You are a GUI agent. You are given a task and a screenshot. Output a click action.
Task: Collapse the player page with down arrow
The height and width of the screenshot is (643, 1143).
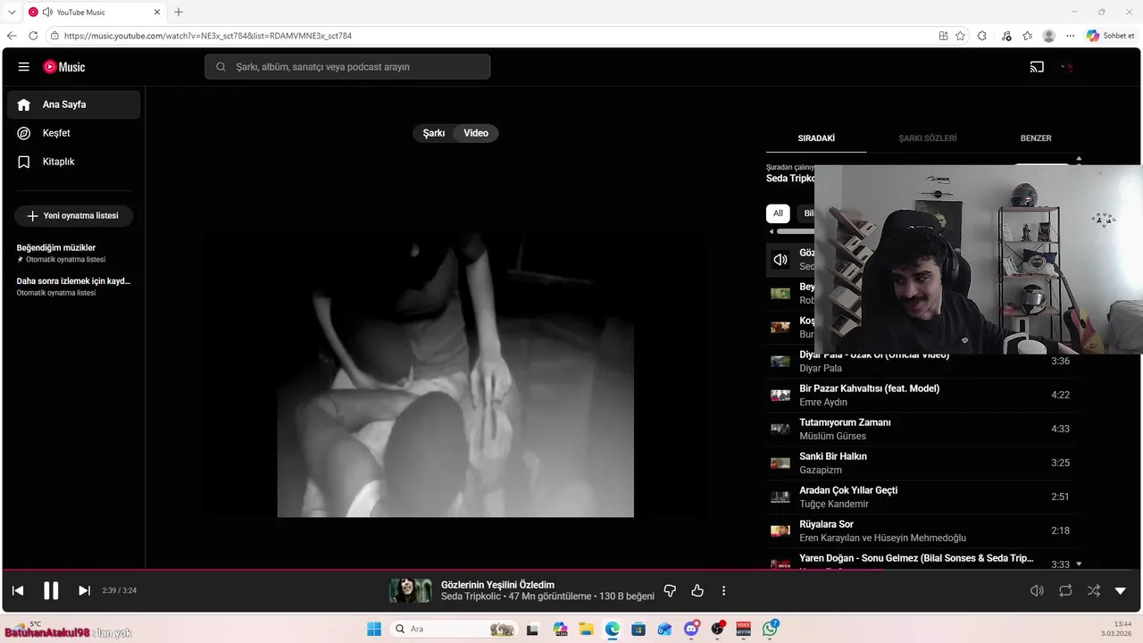click(1121, 590)
